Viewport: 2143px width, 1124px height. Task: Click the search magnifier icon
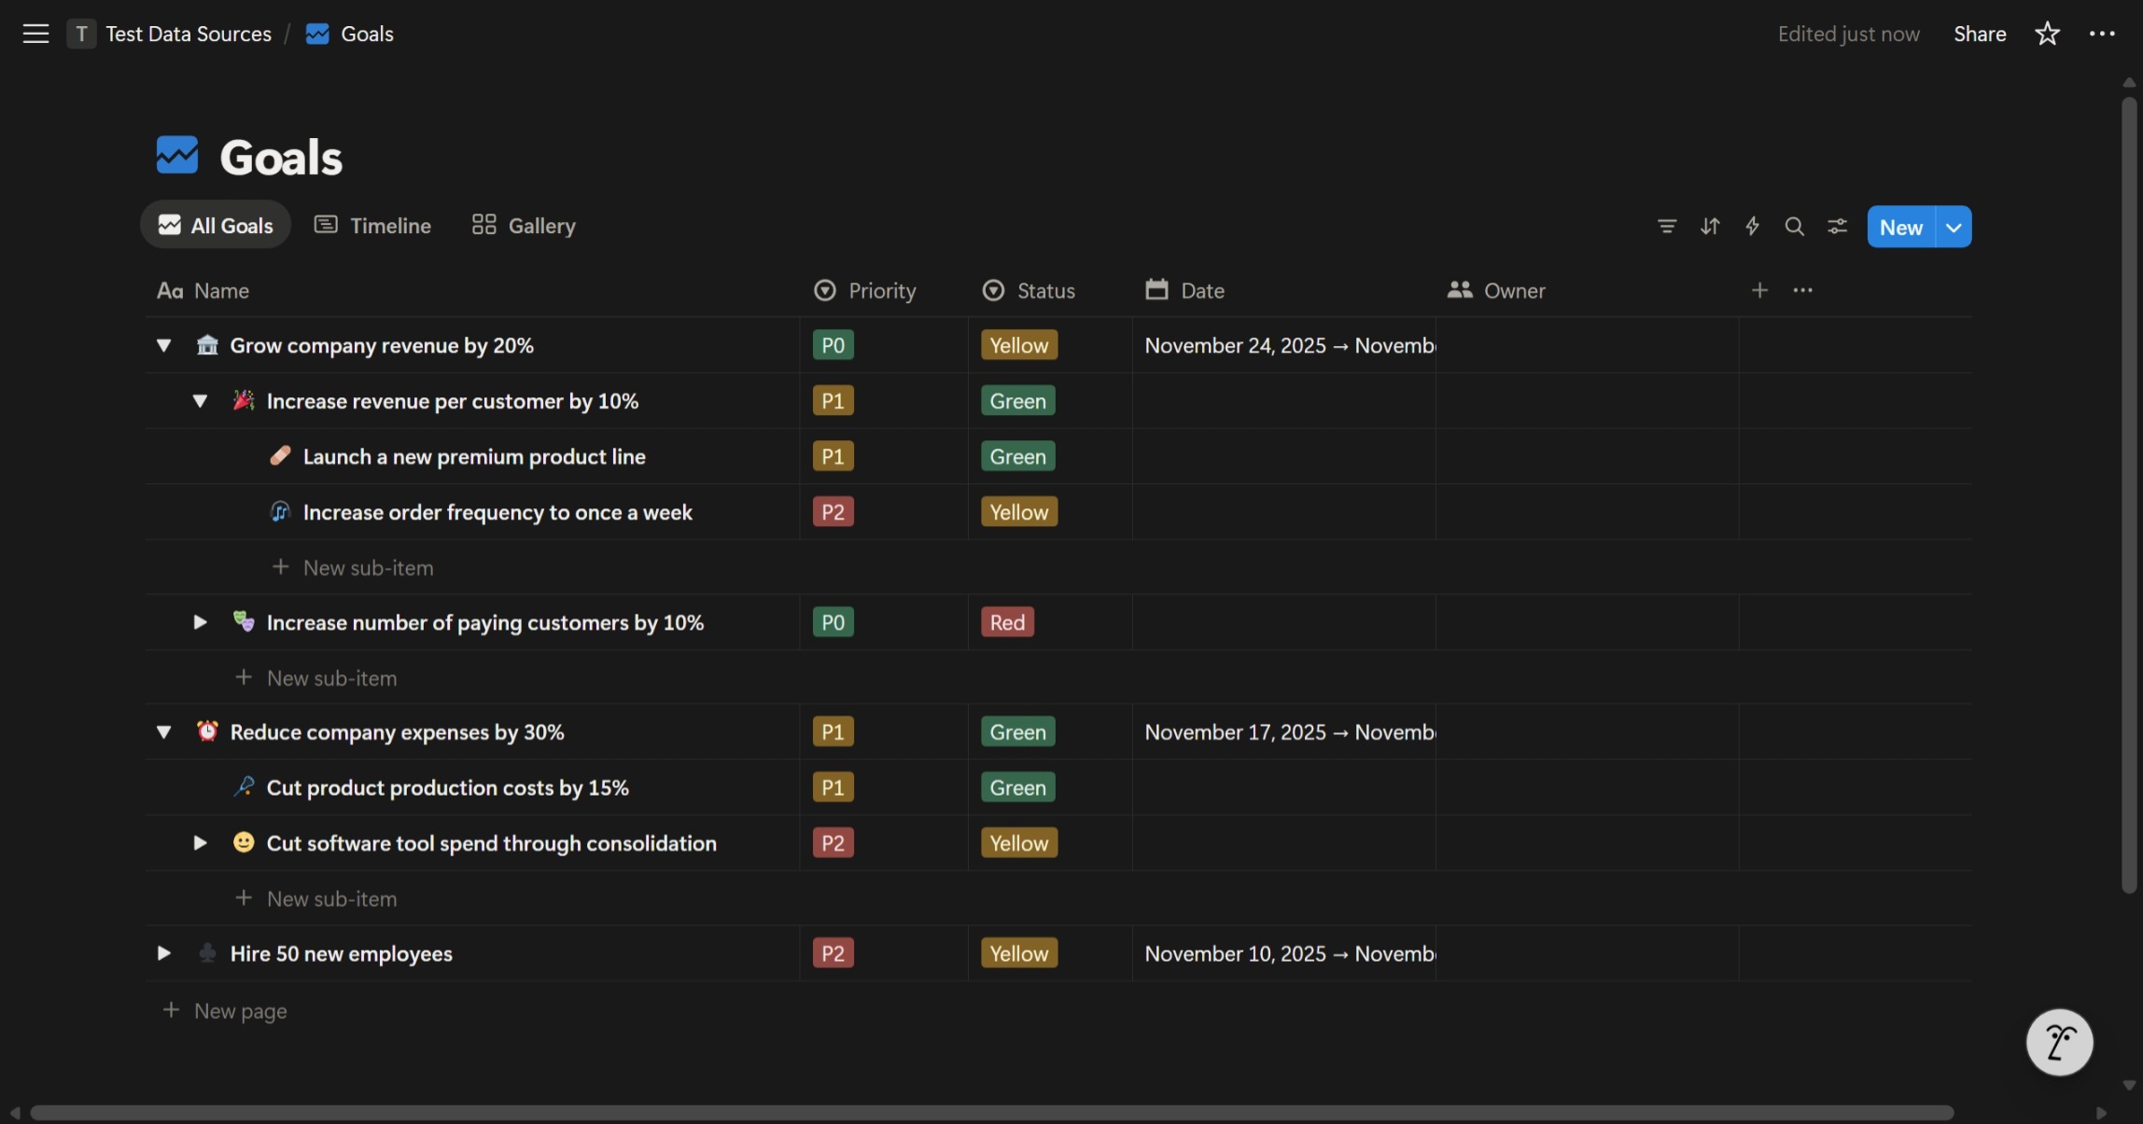1794,227
